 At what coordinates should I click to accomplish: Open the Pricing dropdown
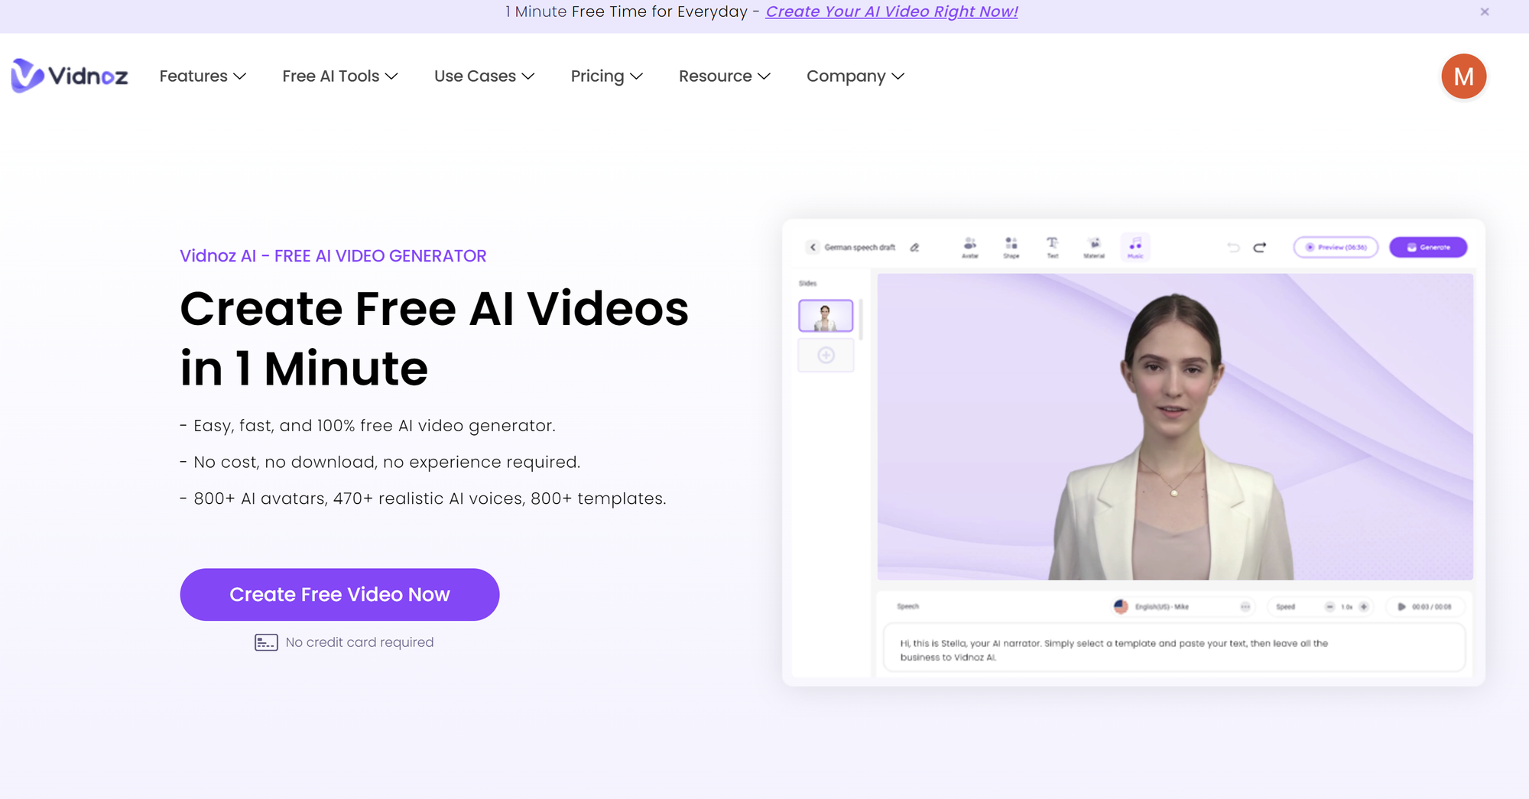[x=607, y=76]
